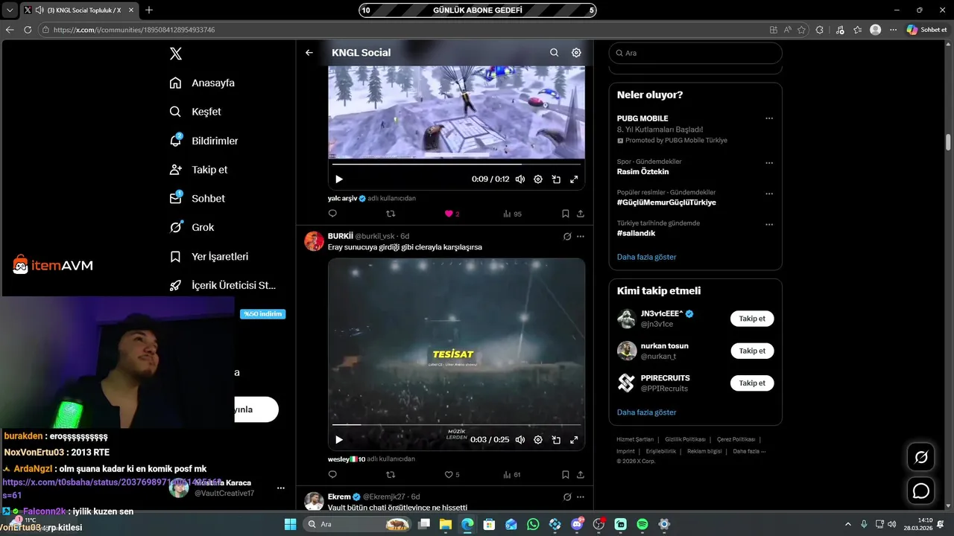Mute the first video's sound
This screenshot has width=954, height=536.
(520, 179)
